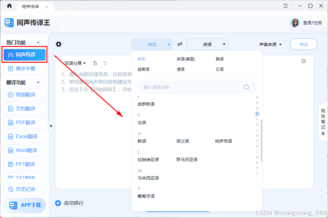
Task: Jump to letter W in index
Action: click(257, 157)
